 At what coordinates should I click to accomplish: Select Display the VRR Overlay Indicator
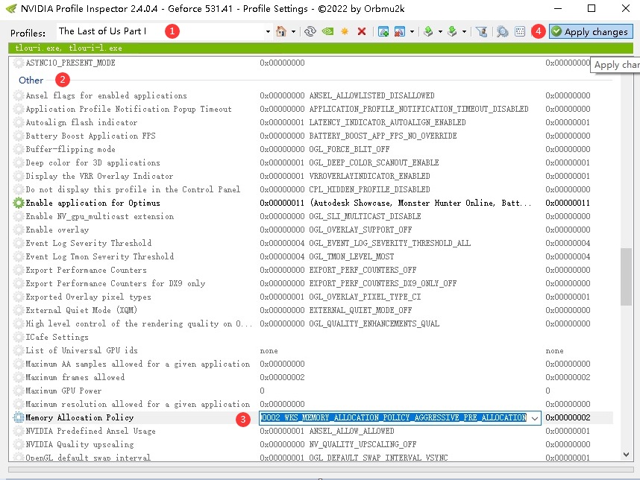click(313, 176)
